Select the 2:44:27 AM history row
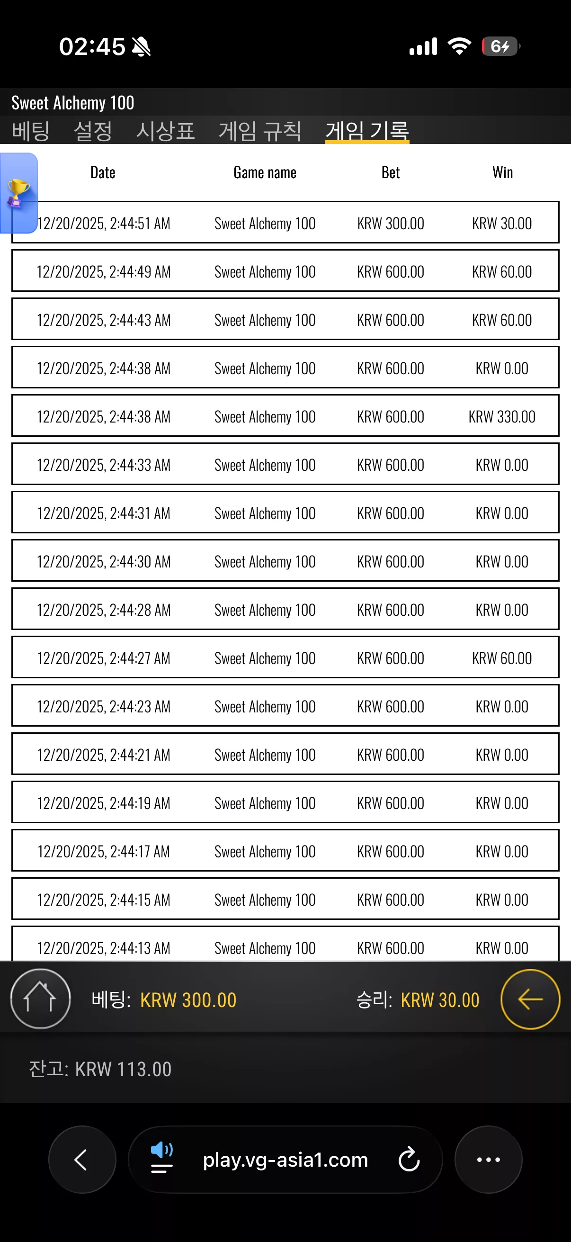Viewport: 571px width, 1242px height. (285, 657)
